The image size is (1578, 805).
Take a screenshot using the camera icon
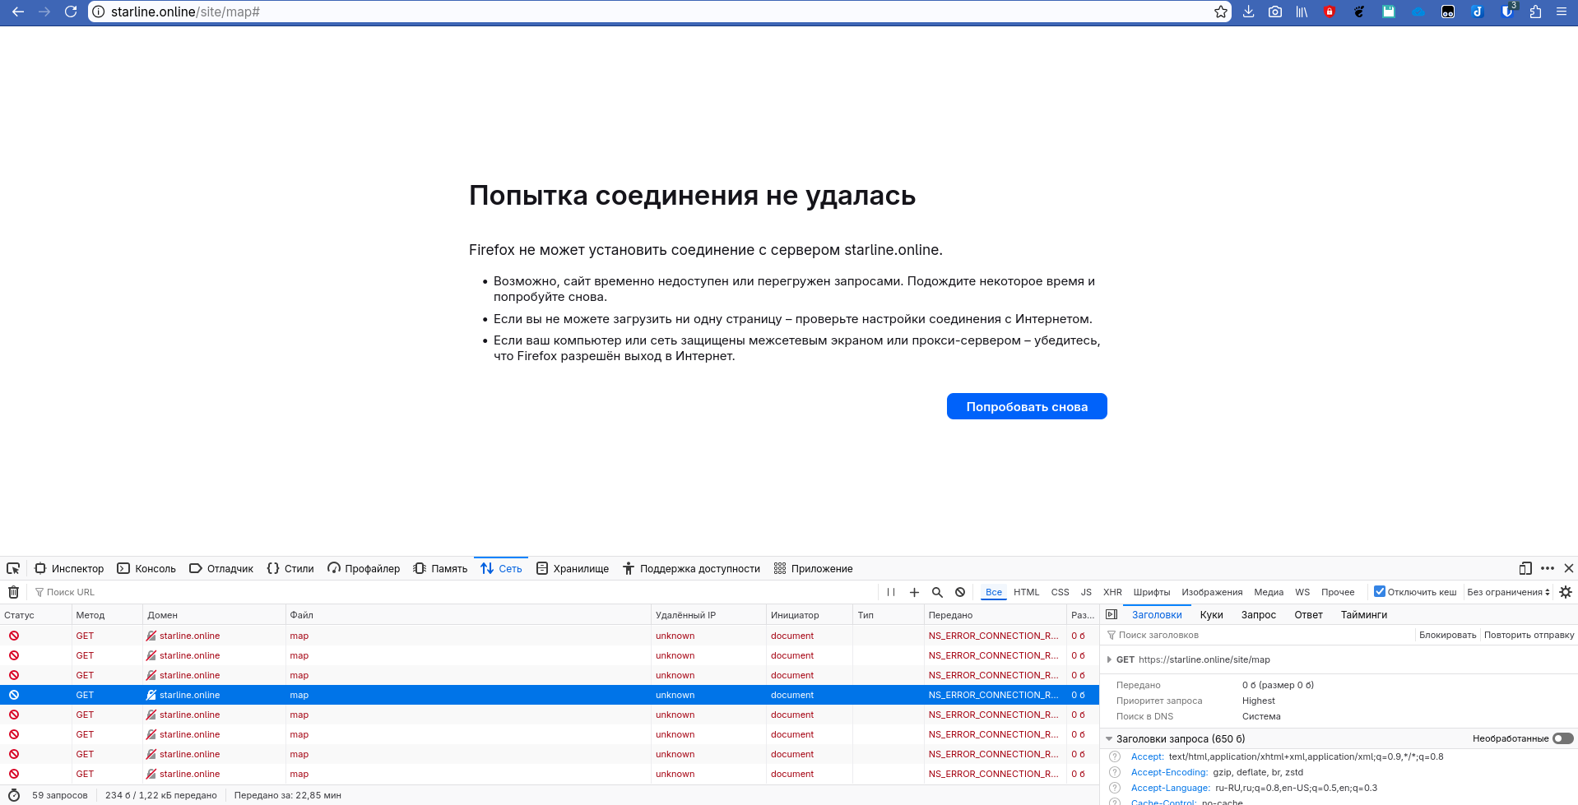[x=1274, y=12]
